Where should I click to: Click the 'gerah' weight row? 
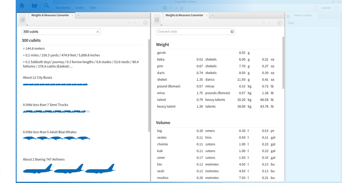click(216, 53)
